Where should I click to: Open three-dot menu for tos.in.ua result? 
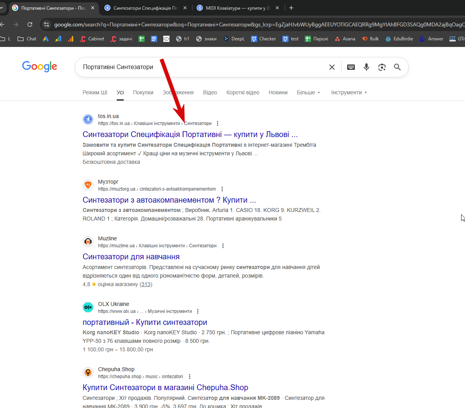click(x=218, y=123)
